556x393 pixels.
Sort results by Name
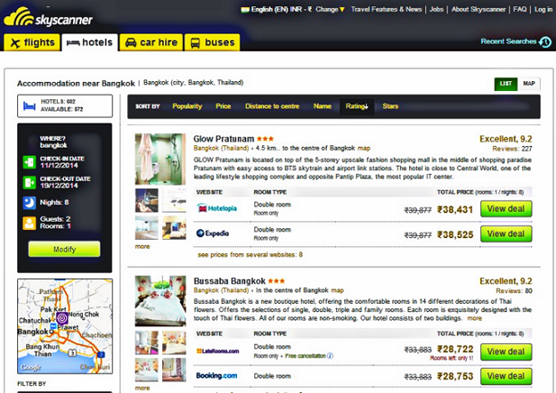point(322,106)
